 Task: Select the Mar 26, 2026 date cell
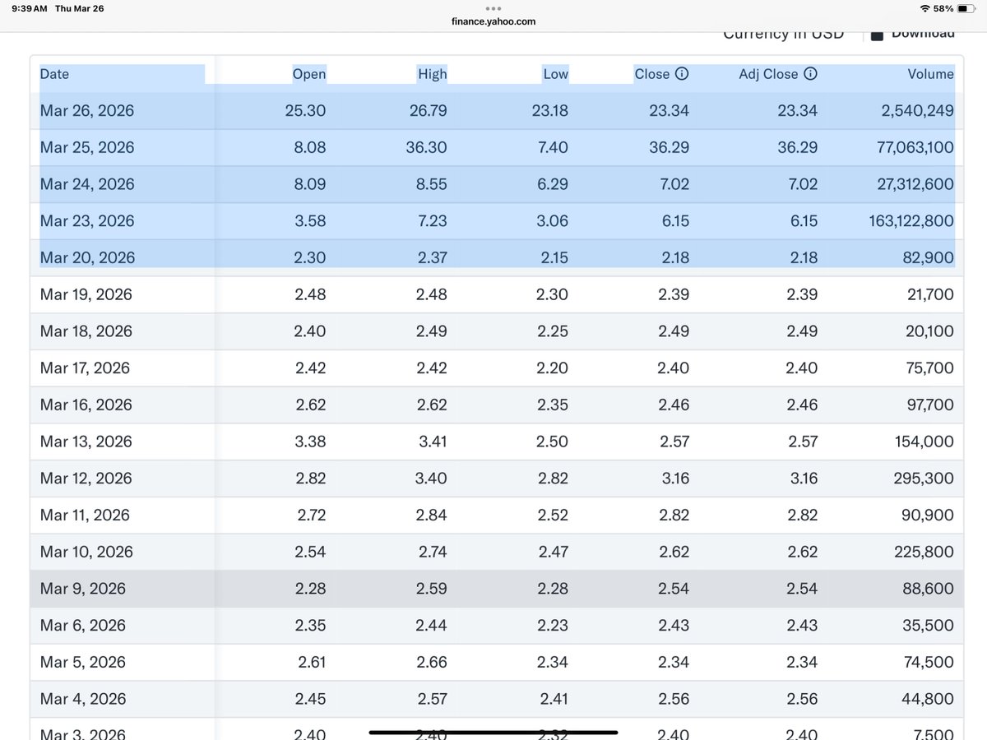(87, 110)
